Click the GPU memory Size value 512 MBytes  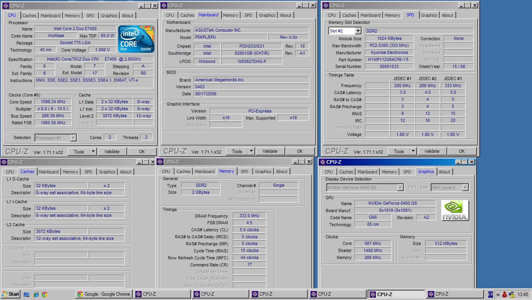[x=446, y=243]
